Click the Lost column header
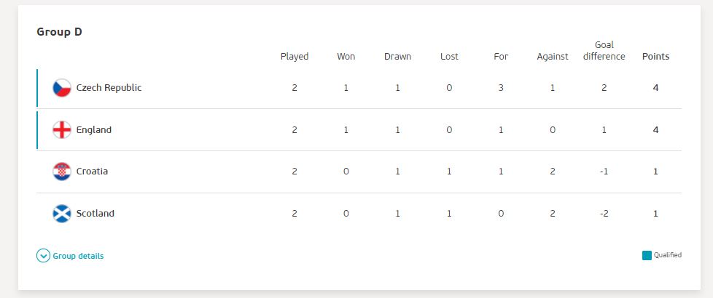Screen dimensions: 713x298 449,57
